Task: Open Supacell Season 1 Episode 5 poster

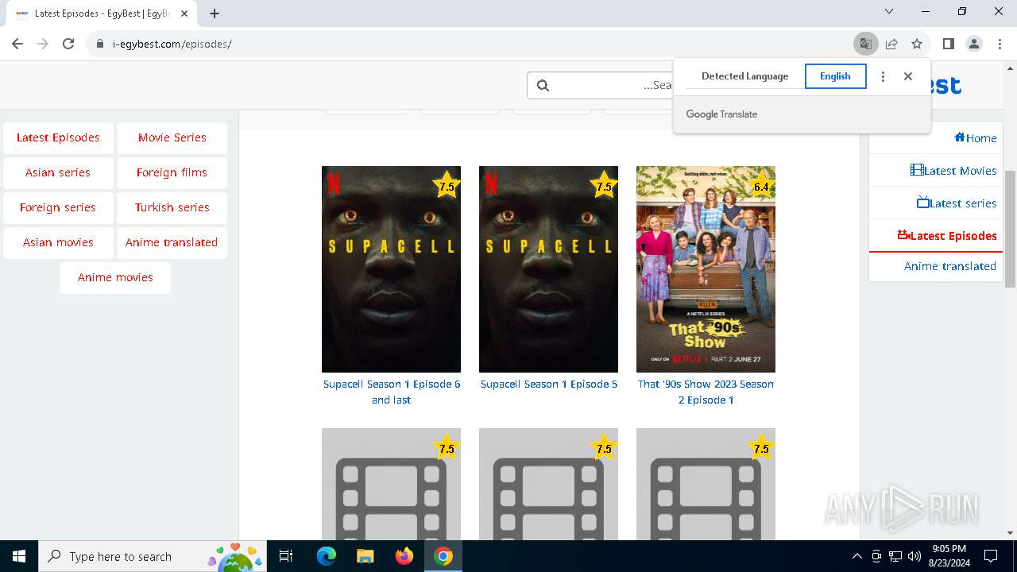Action: [548, 269]
